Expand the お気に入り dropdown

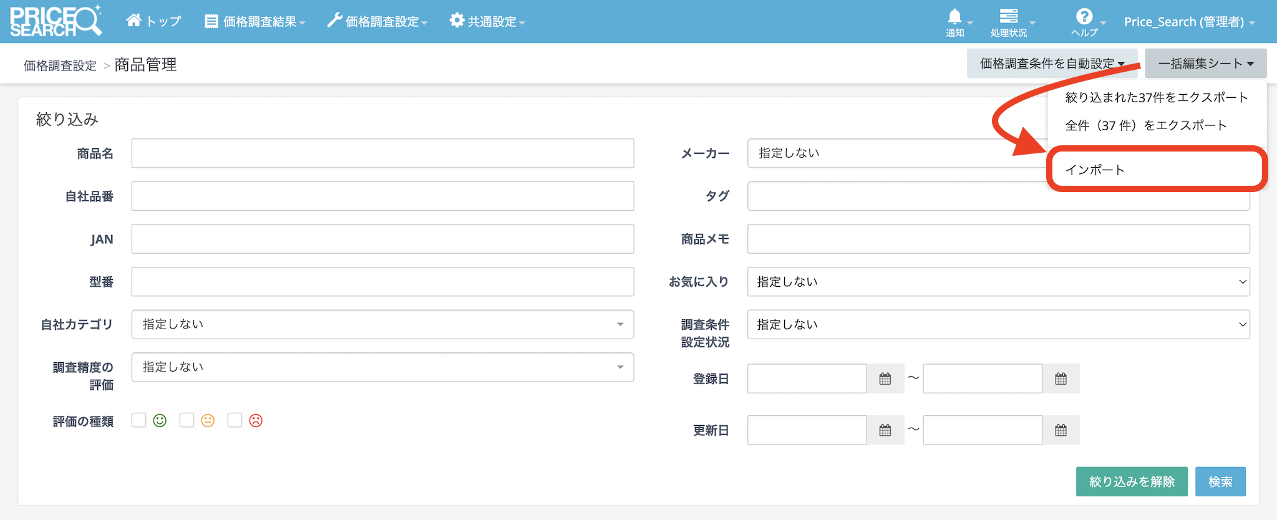point(998,282)
